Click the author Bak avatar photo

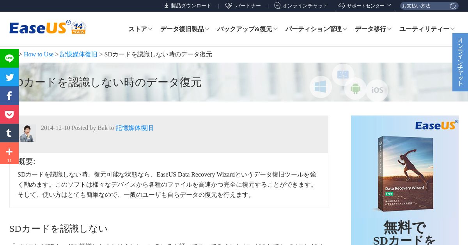(x=27, y=133)
